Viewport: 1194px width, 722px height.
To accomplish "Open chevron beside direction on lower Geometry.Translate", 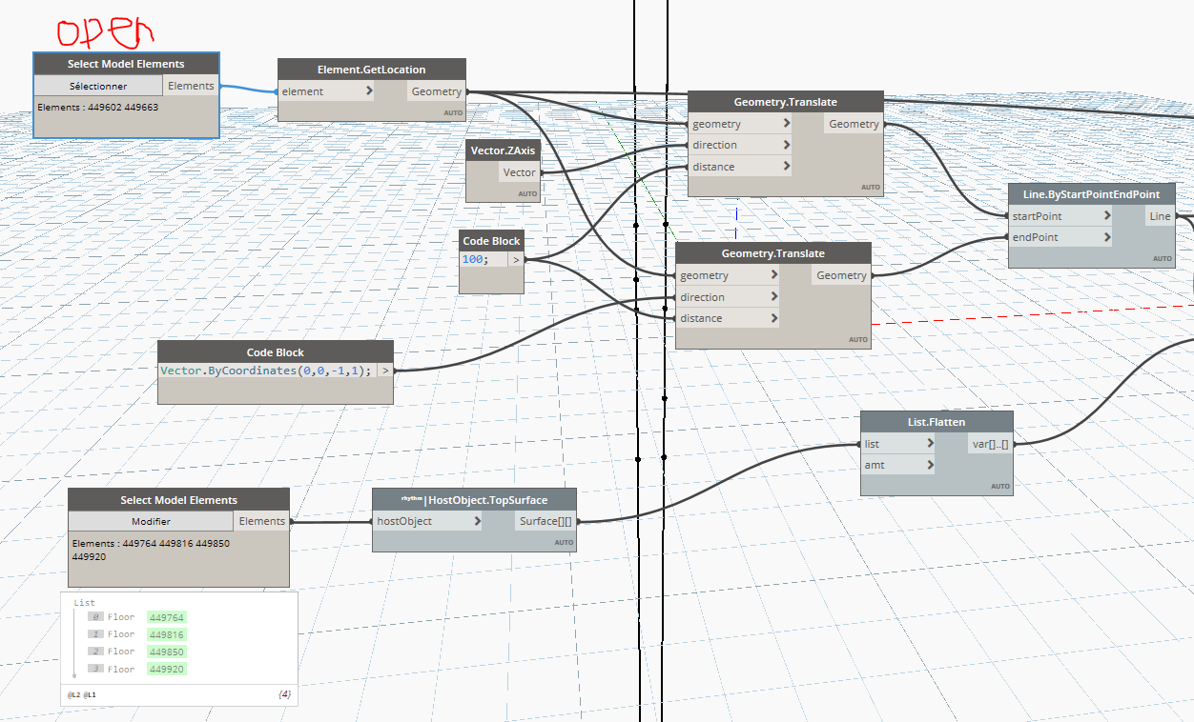I will (773, 297).
